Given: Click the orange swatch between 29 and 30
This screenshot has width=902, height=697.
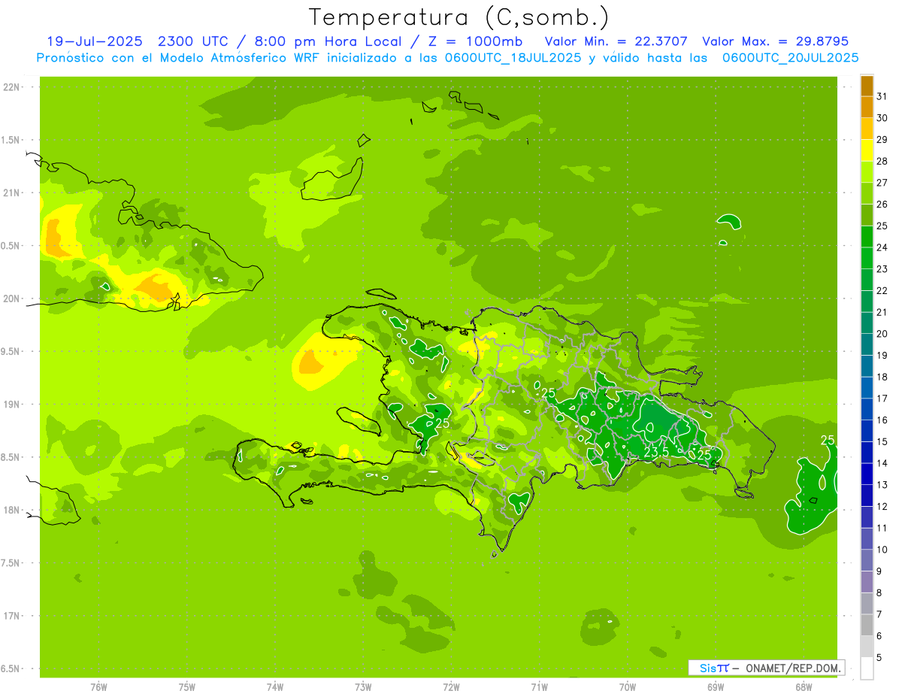Looking at the screenshot, I should [x=867, y=129].
